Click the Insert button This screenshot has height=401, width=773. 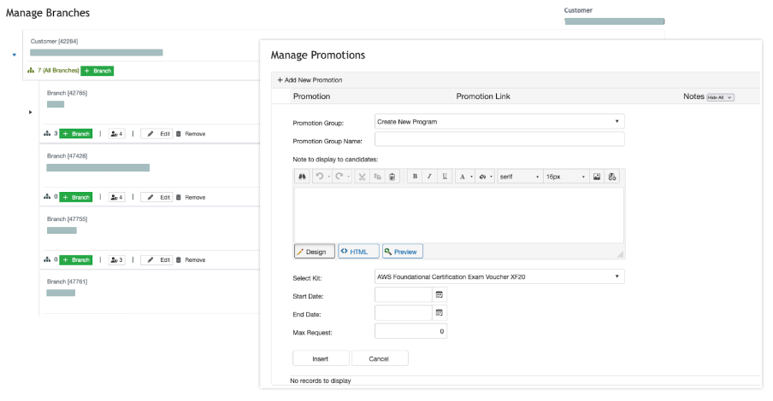(321, 358)
